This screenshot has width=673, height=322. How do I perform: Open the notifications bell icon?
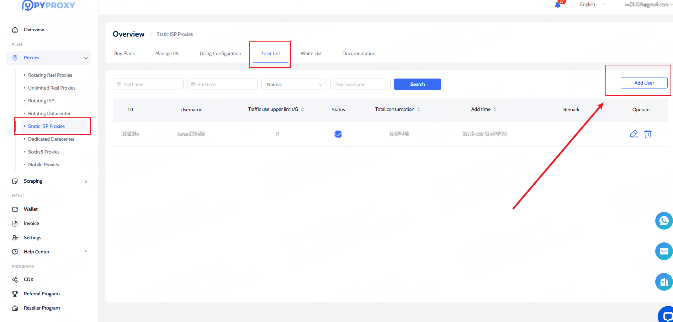558,5
